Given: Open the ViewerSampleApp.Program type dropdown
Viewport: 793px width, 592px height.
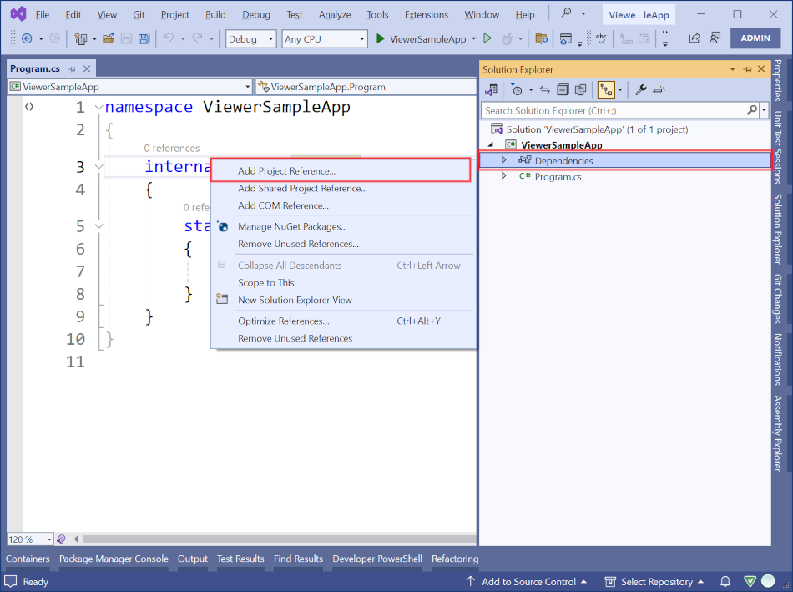Looking at the screenshot, I should point(366,87).
